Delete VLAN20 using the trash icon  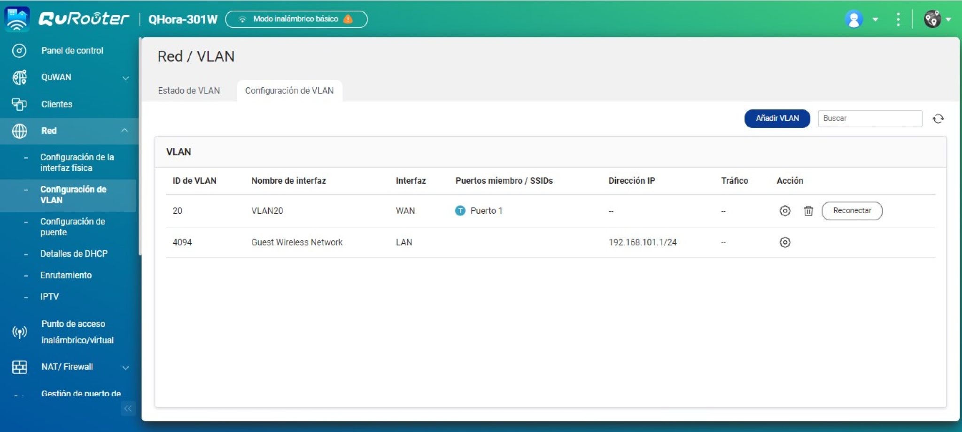(808, 211)
